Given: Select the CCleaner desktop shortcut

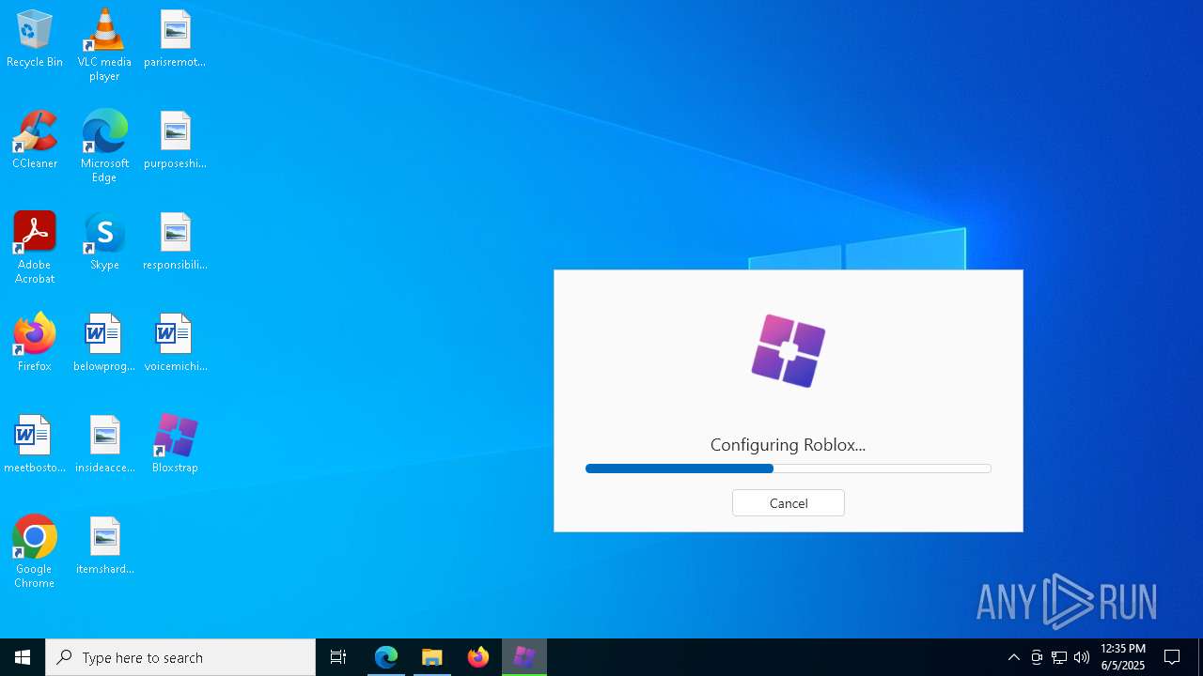Looking at the screenshot, I should click(35, 141).
